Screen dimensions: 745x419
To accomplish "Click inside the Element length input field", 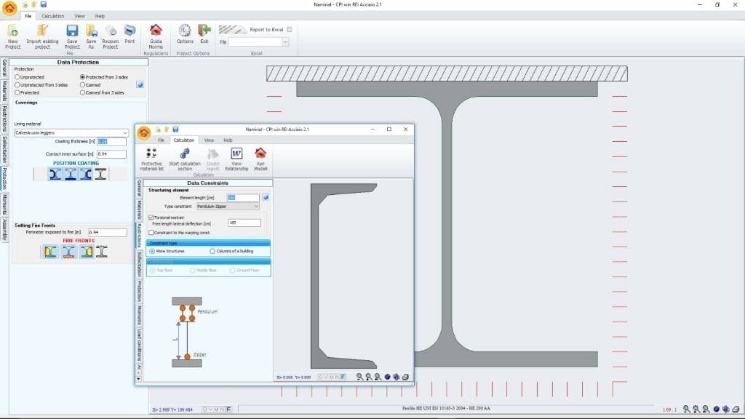I will pyautogui.click(x=242, y=197).
